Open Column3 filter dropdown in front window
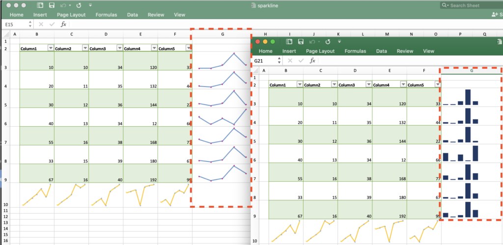The image size is (503, 245). coord(368,84)
